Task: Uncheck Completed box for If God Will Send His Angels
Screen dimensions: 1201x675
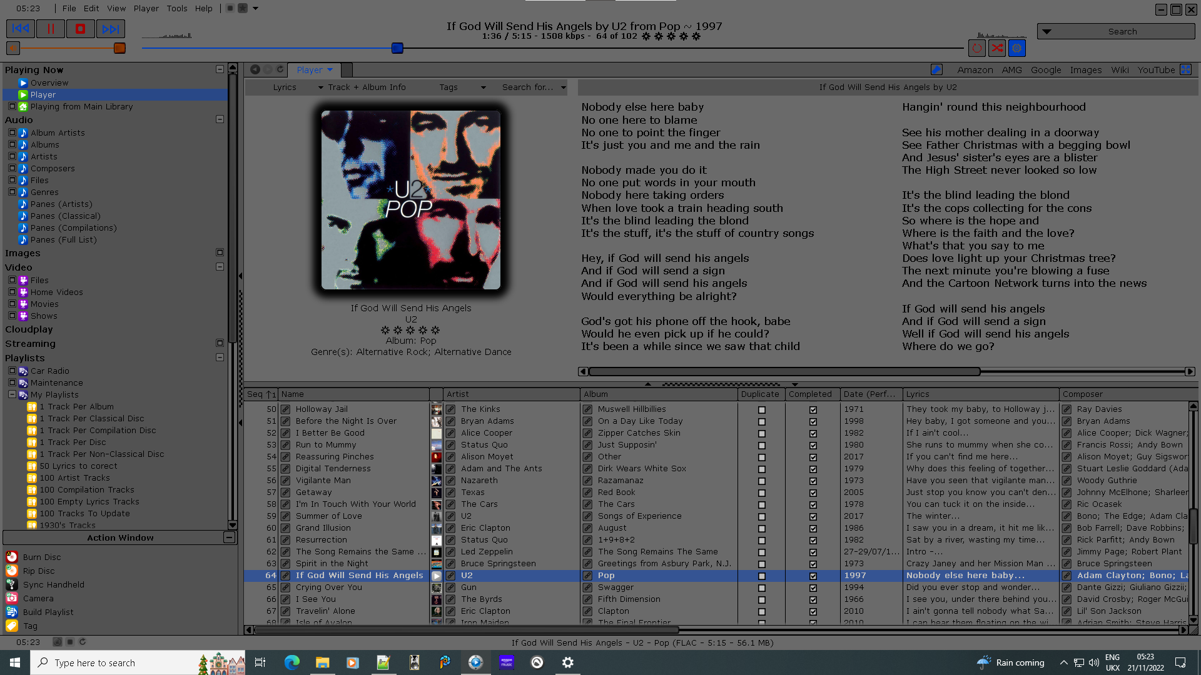Action: pos(813,576)
